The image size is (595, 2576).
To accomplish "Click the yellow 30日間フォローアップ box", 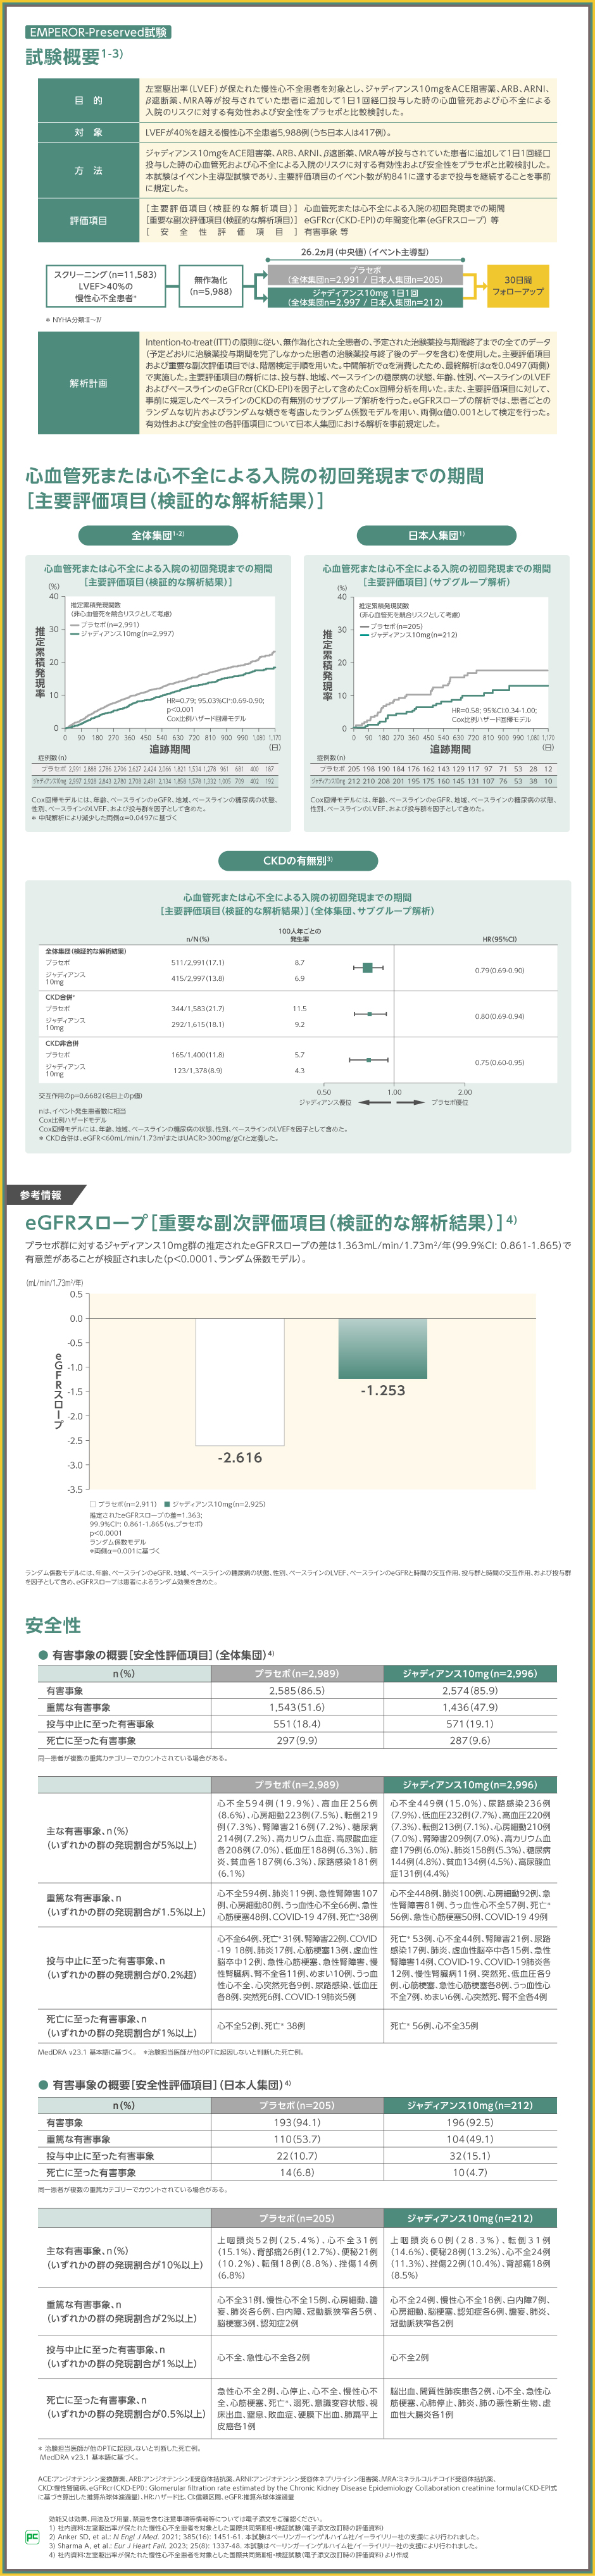I will pos(518,286).
